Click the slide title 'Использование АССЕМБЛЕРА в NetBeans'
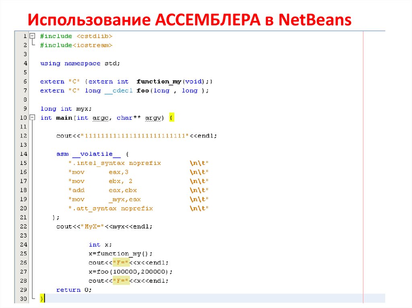 click(x=190, y=20)
